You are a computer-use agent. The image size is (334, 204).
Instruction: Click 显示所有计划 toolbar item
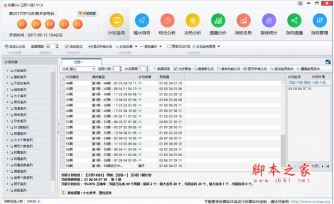tap(100, 46)
